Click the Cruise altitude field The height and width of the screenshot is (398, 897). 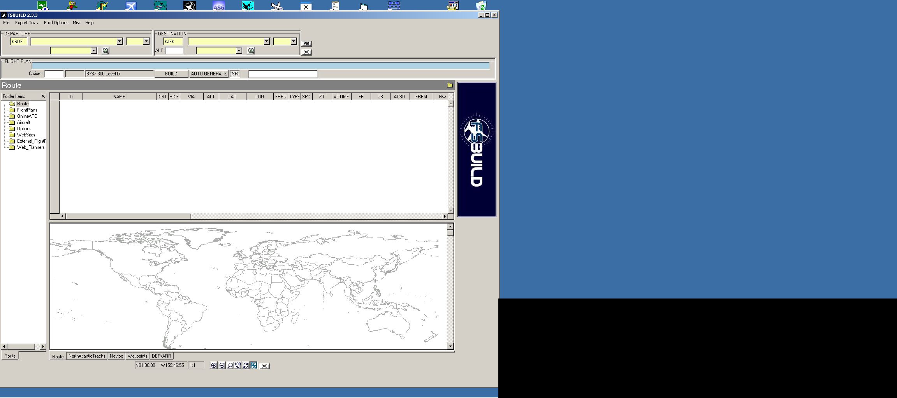pos(54,74)
